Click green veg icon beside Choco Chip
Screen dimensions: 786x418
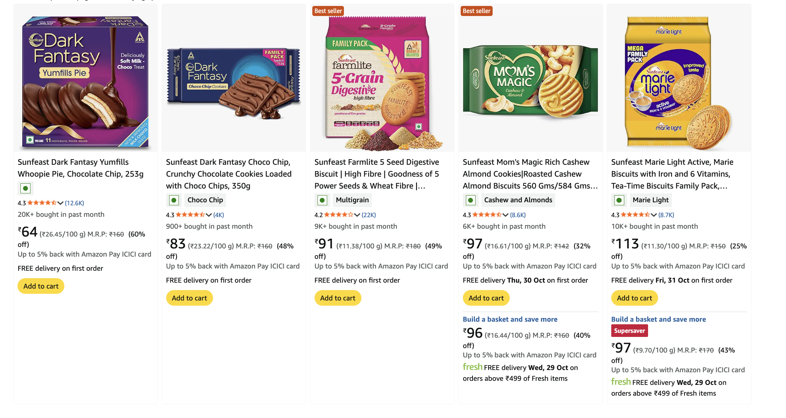[174, 200]
